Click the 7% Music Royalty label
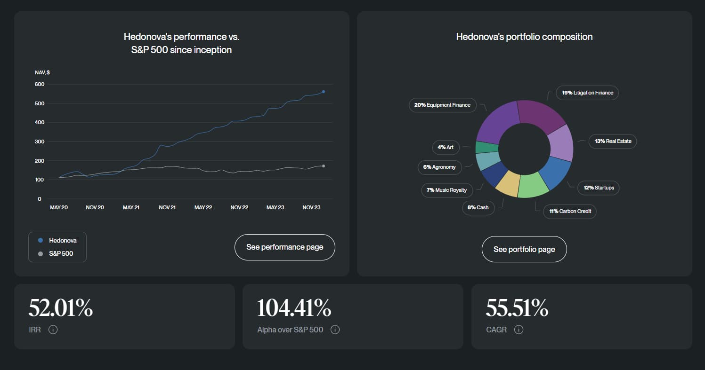The height and width of the screenshot is (370, 705). coord(446,190)
